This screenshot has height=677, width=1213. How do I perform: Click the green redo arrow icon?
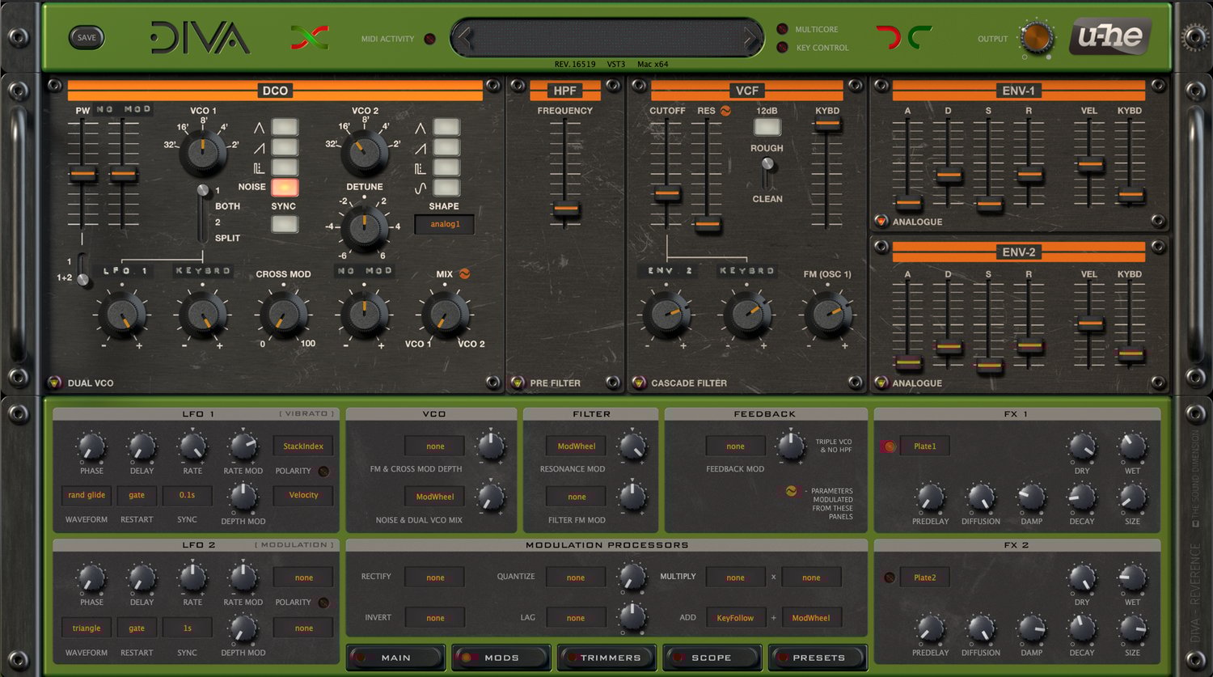click(x=919, y=37)
